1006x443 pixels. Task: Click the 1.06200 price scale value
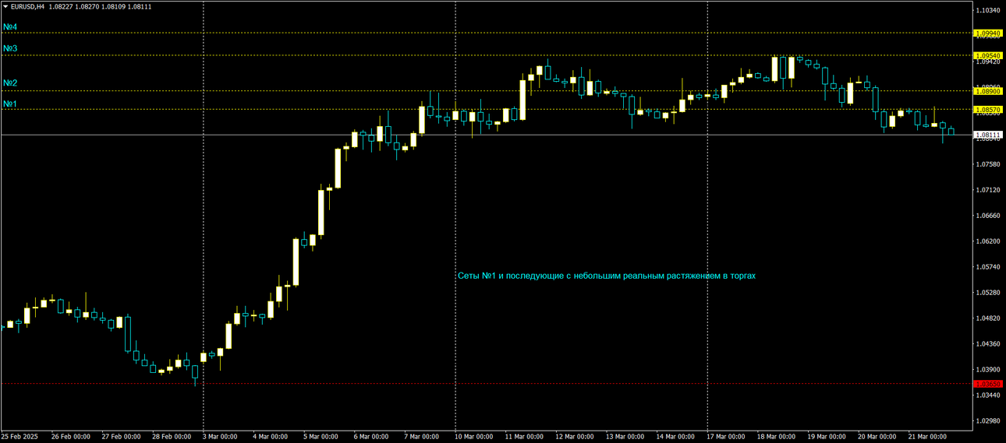point(989,241)
